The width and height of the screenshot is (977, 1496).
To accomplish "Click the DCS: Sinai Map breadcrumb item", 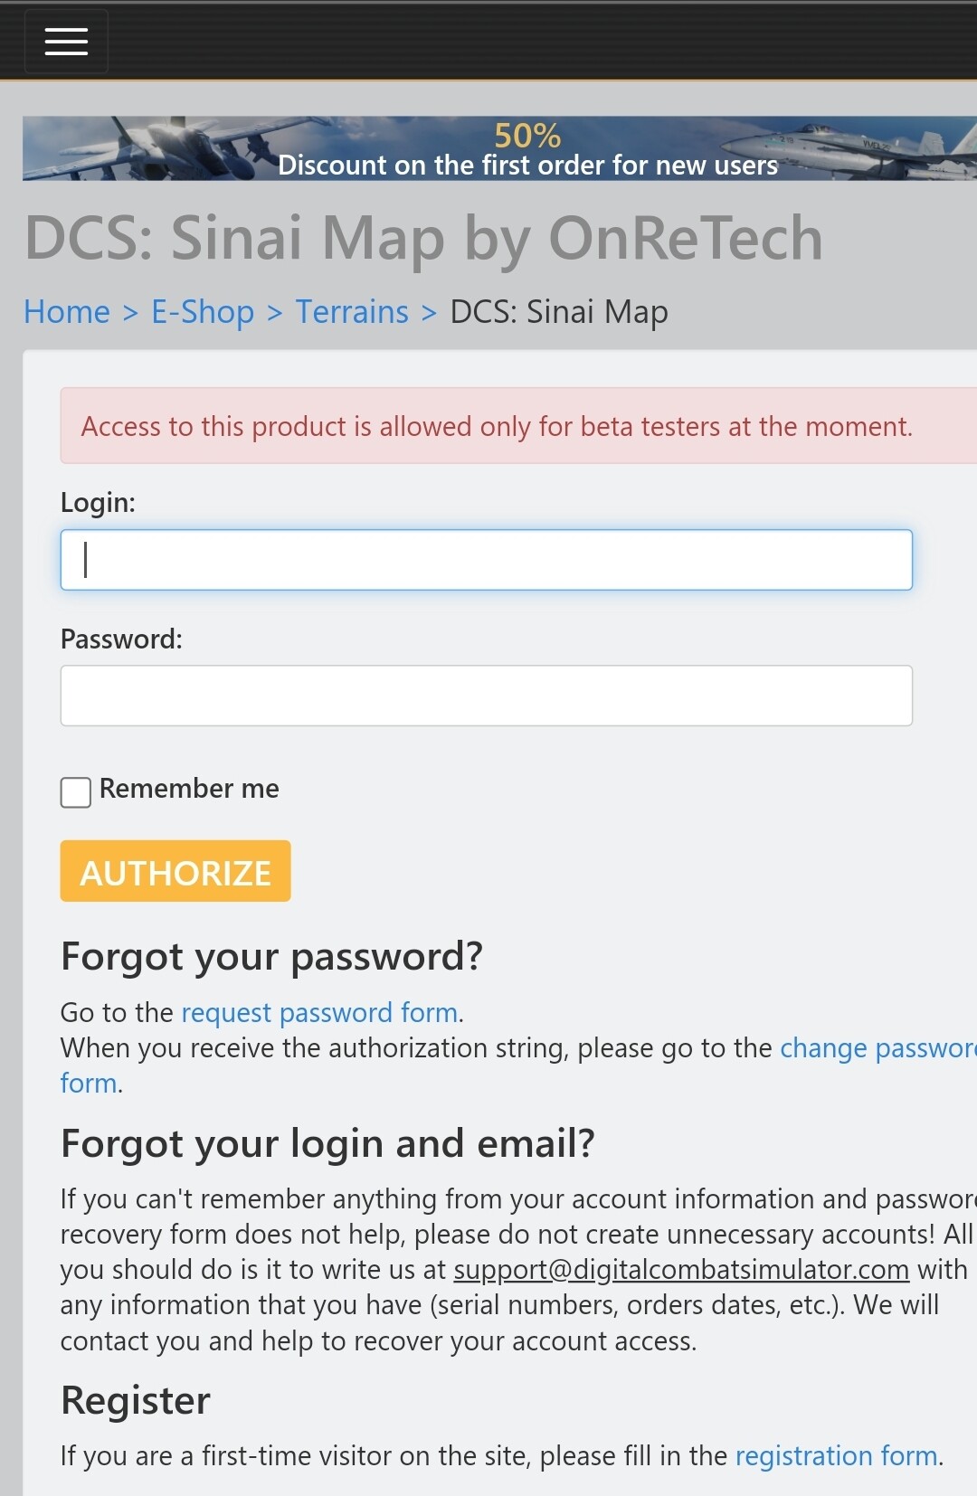I will click(559, 312).
